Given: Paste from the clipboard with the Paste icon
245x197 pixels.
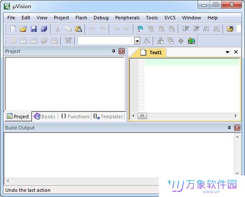Looking at the screenshot, I should pos(79,29).
